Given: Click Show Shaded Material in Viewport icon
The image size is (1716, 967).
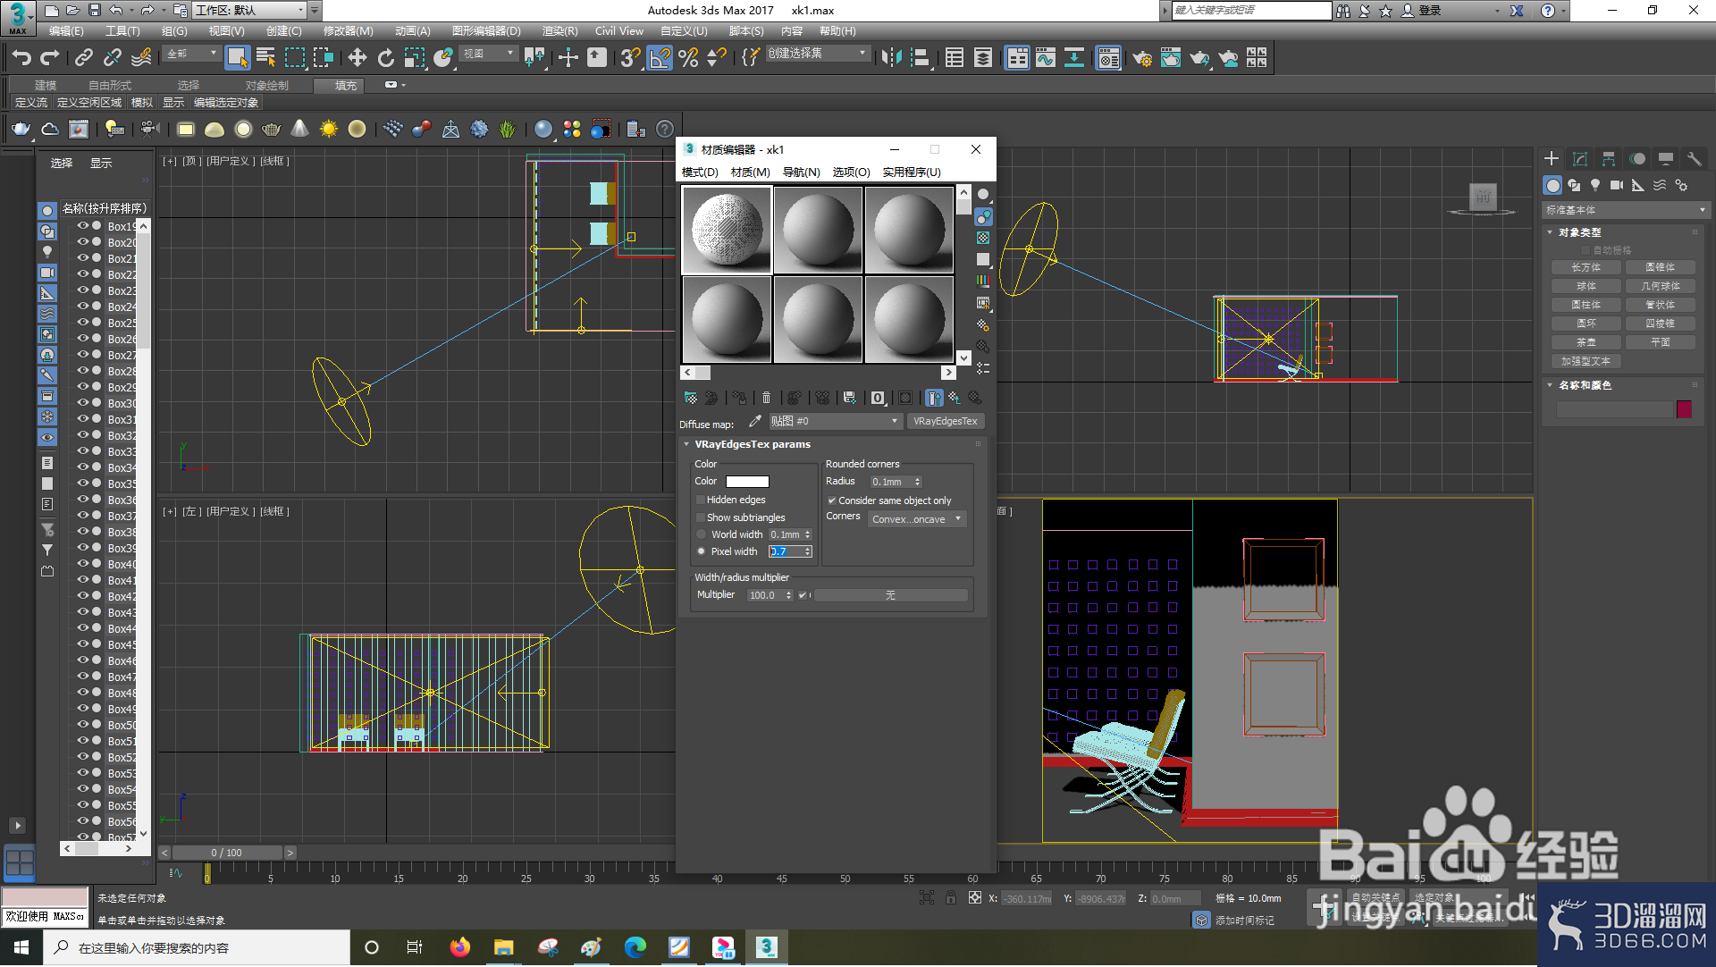Looking at the screenshot, I should pyautogui.click(x=905, y=398).
